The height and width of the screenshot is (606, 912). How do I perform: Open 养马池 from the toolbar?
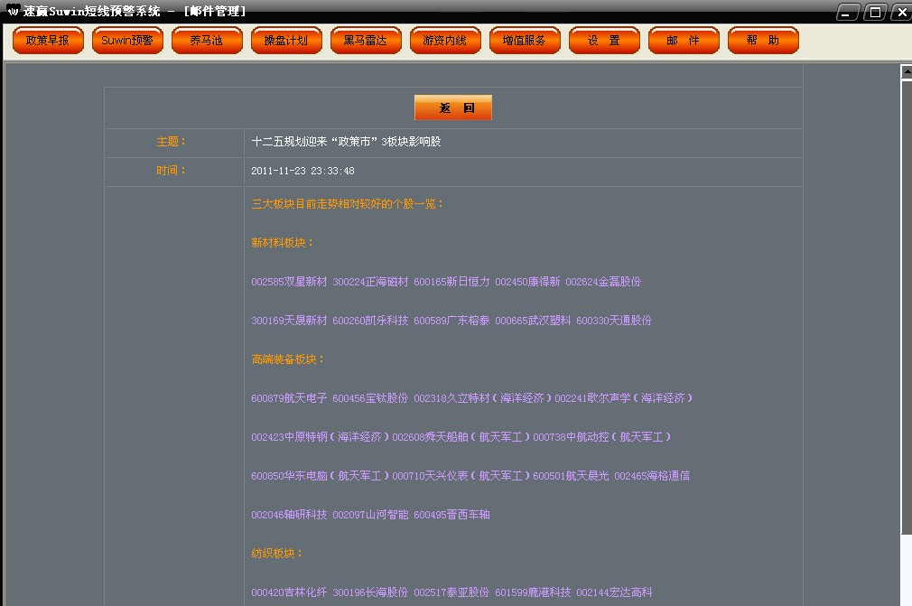tap(207, 41)
